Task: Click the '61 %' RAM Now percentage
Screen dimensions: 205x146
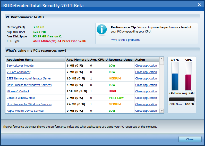Action: coord(175,60)
